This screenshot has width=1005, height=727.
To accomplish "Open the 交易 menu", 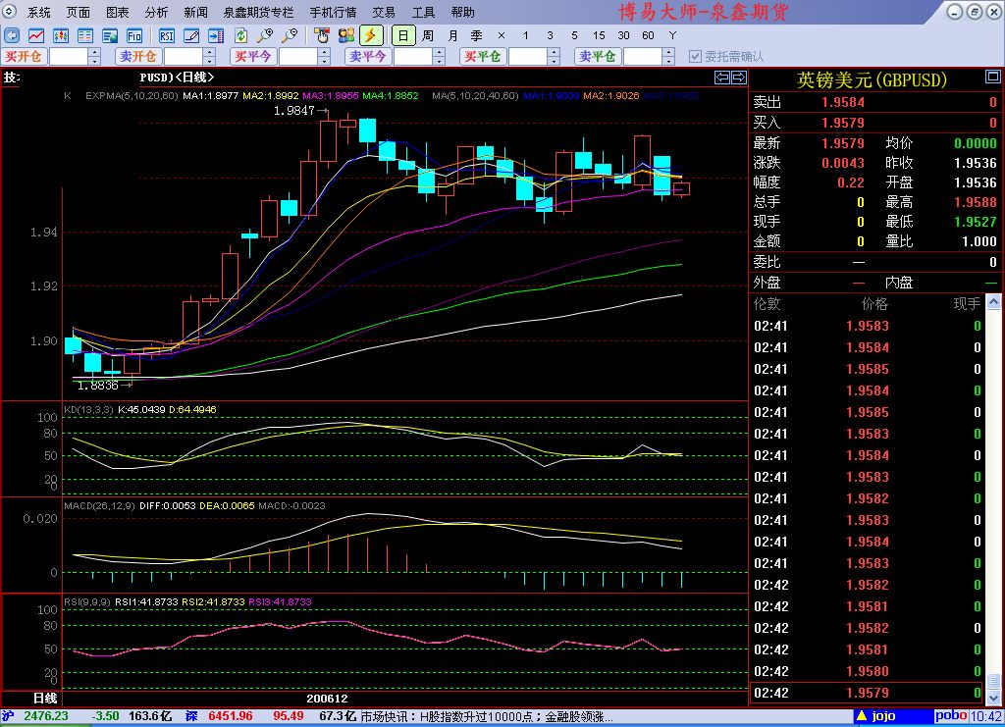I will pos(384,13).
